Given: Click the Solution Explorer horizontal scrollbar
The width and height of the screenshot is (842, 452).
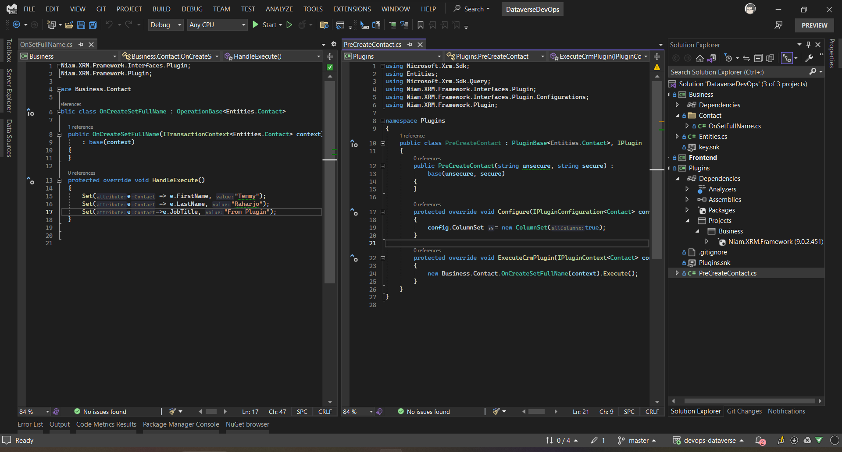Looking at the screenshot, I should (749, 401).
